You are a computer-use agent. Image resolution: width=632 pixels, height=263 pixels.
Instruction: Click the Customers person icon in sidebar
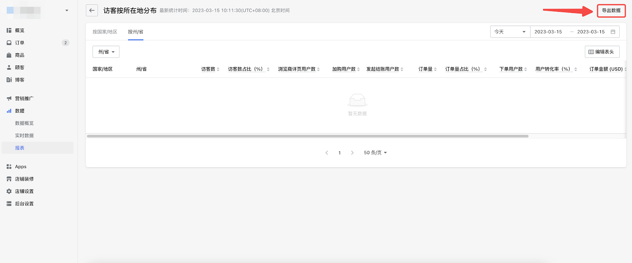pyautogui.click(x=9, y=67)
